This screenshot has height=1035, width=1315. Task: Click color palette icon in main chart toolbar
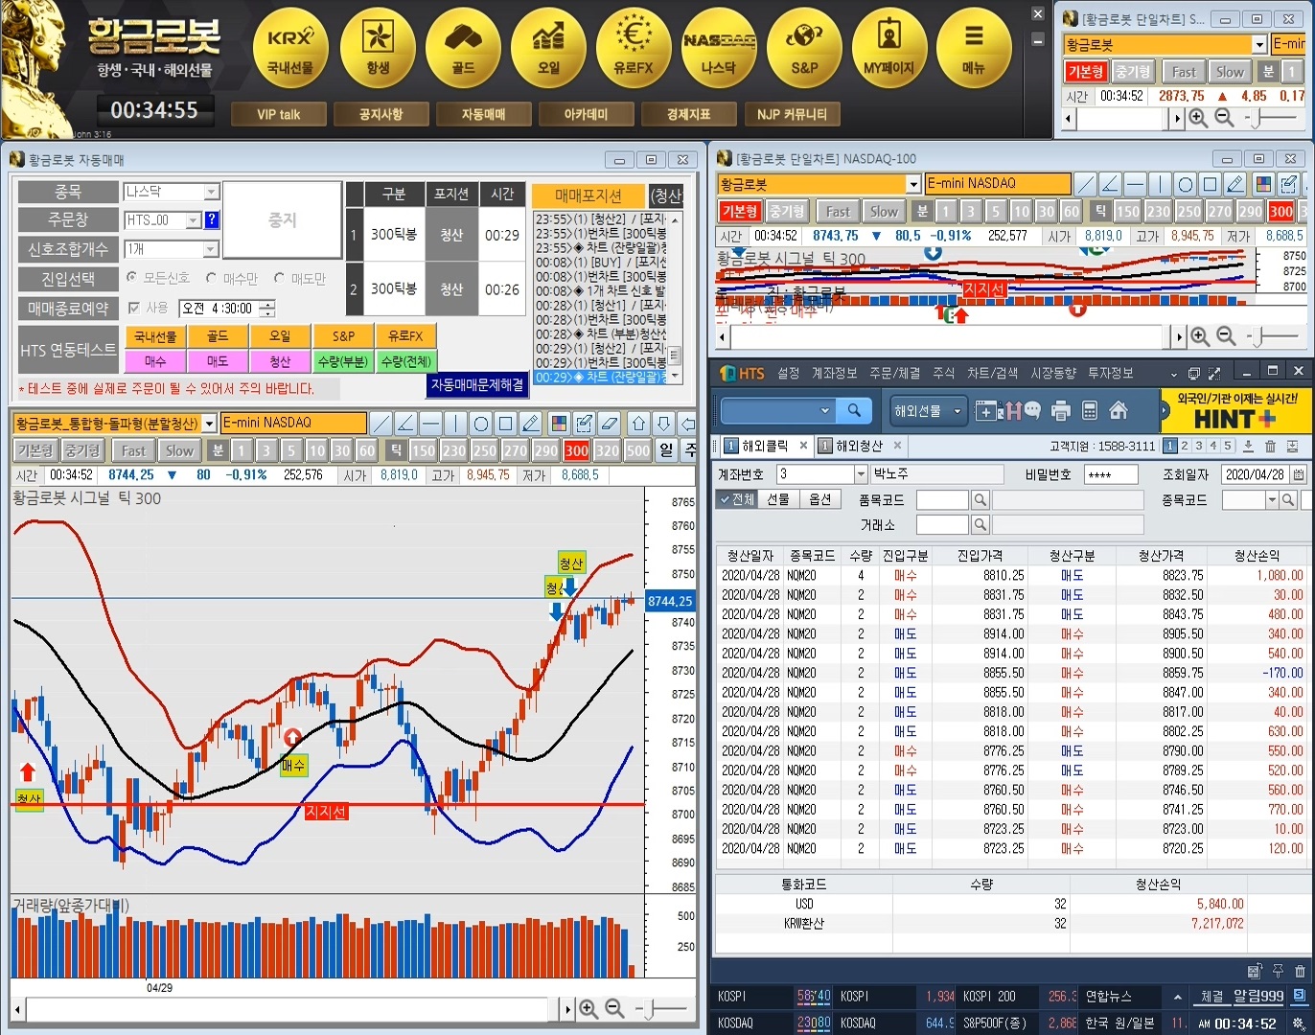pyautogui.click(x=559, y=423)
